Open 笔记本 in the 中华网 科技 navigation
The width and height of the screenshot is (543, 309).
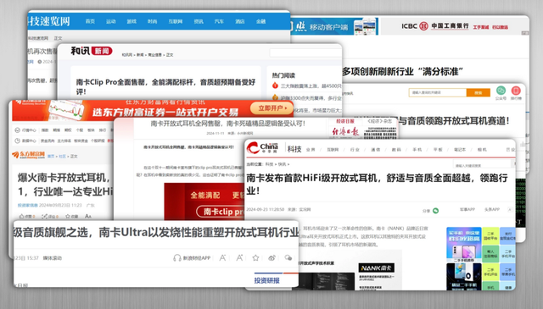click(460, 150)
